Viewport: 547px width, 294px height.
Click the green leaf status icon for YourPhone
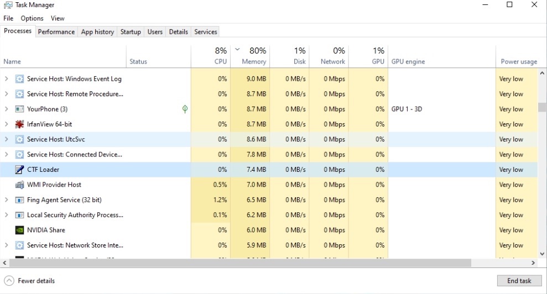(x=185, y=109)
